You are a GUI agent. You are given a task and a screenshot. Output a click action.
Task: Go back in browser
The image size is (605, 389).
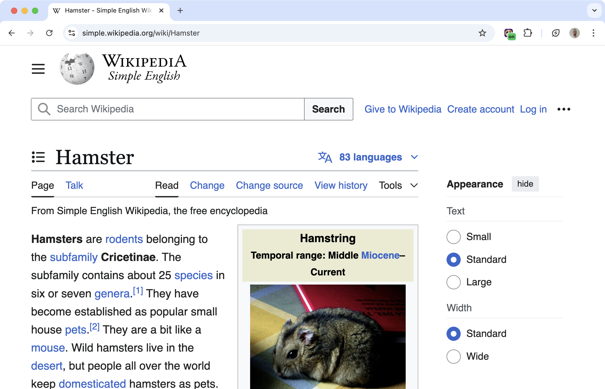[12, 33]
